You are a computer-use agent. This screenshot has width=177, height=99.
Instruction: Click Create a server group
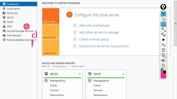click(94, 39)
